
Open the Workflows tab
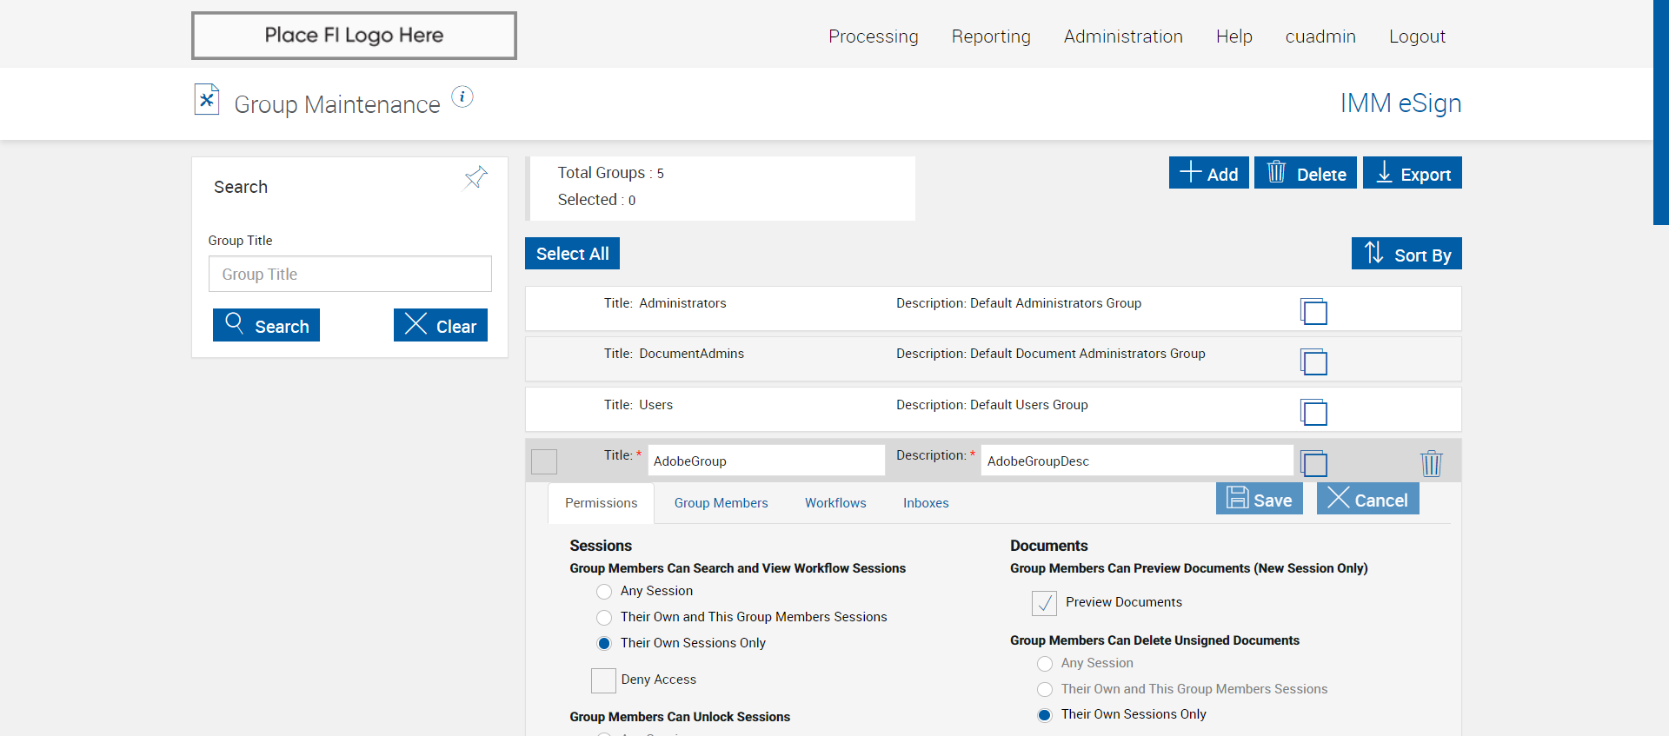point(835,503)
